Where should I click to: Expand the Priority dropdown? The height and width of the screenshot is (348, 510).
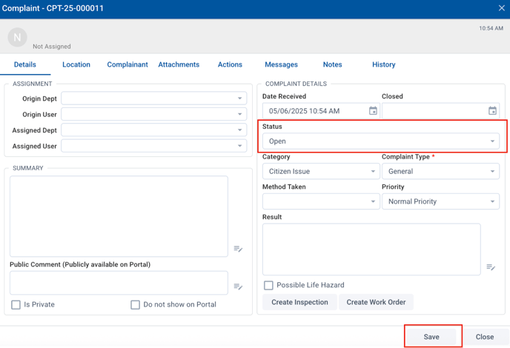[440, 201]
